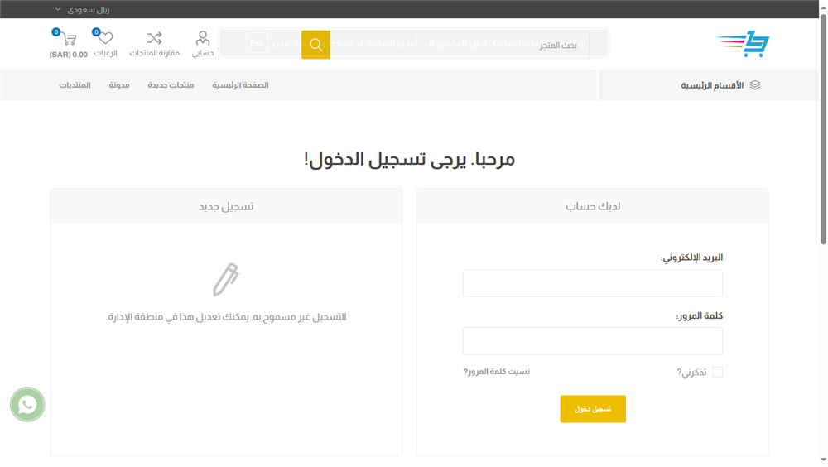828x467 pixels.
Task: Open the Blog menu item
Action: (x=119, y=85)
